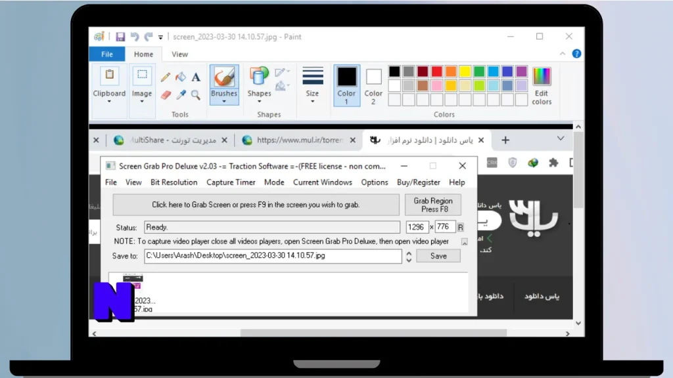Open Customize Quick Access Toolbar arrow
This screenshot has width=673, height=378.
coord(160,37)
